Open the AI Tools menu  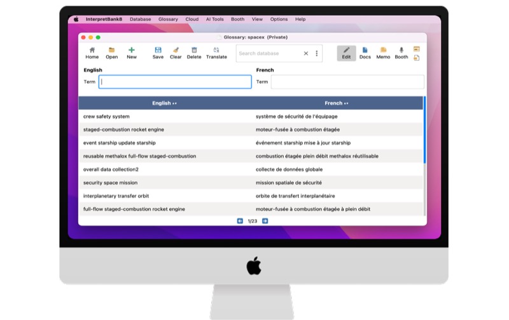[214, 19]
